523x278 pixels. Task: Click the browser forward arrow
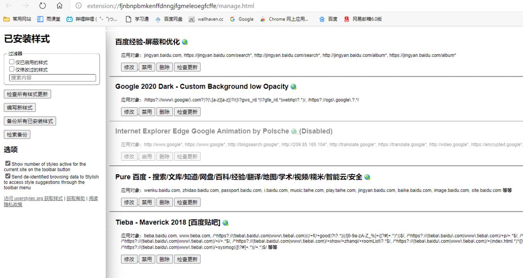point(26,6)
